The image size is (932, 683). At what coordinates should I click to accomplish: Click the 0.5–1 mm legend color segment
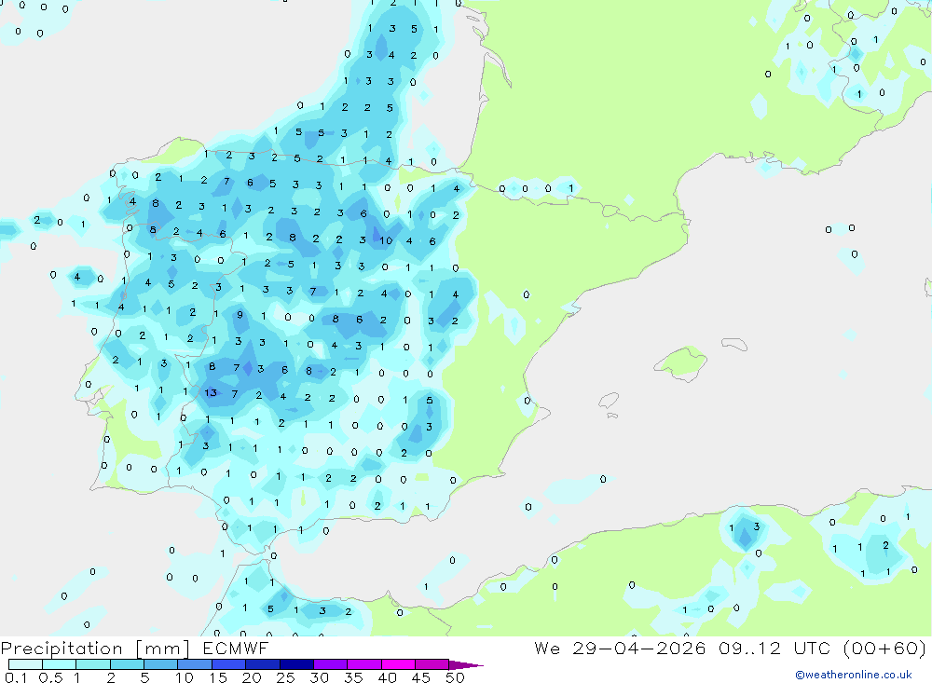60,664
